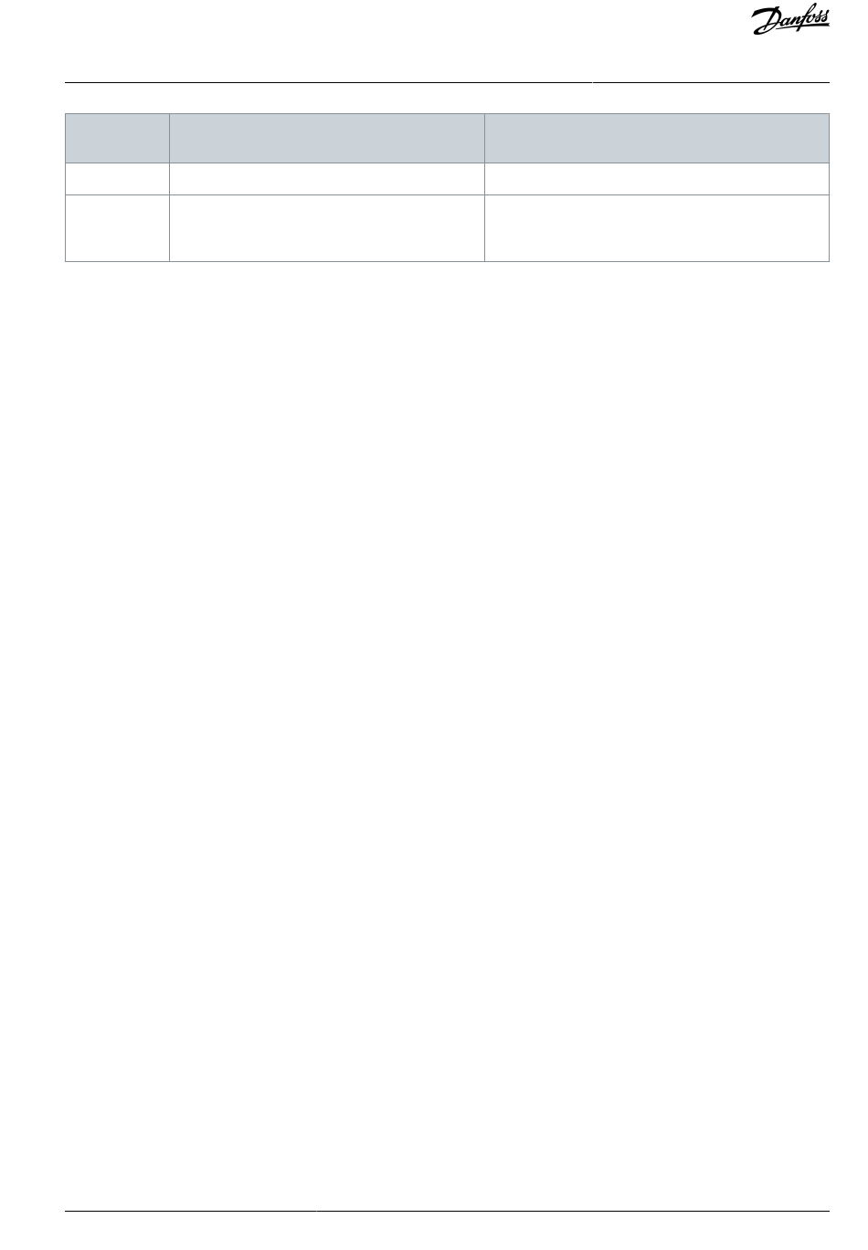Select the narrow first header cell

point(117,138)
